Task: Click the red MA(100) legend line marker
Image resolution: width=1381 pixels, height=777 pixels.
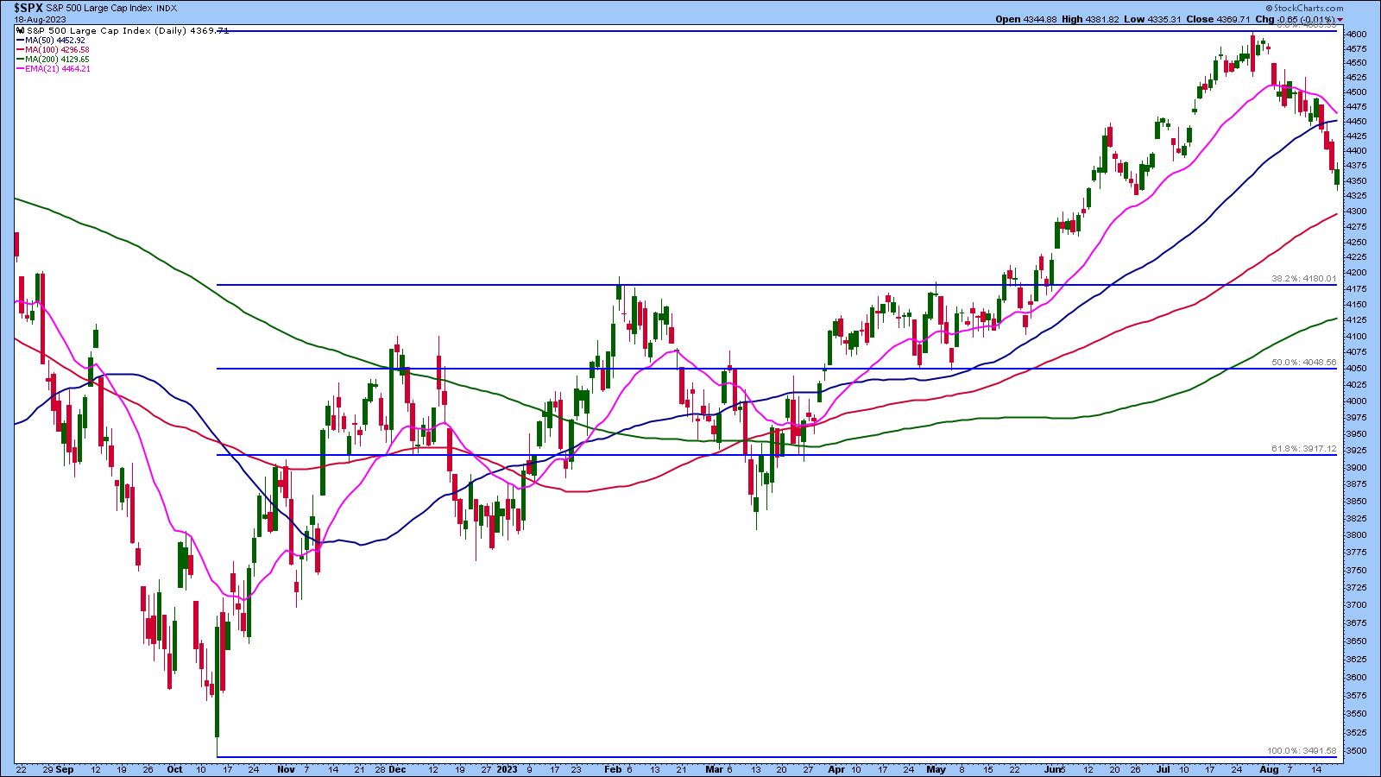Action: coord(19,49)
